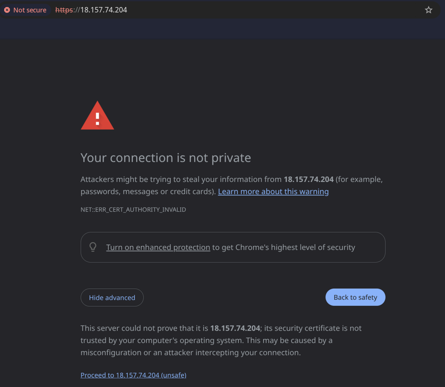Click the "Not secure" text label
The height and width of the screenshot is (387, 445).
coord(30,10)
